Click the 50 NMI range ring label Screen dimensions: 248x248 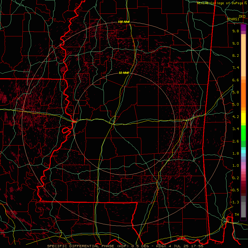[124, 73]
